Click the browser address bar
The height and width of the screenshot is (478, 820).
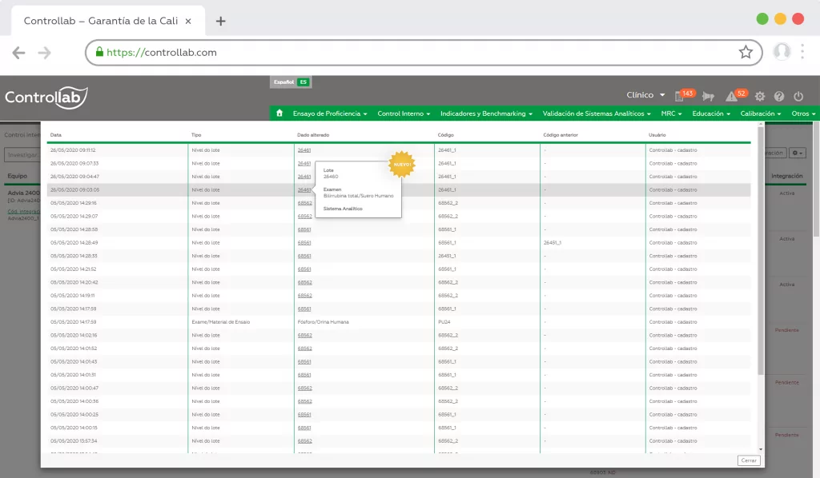416,53
